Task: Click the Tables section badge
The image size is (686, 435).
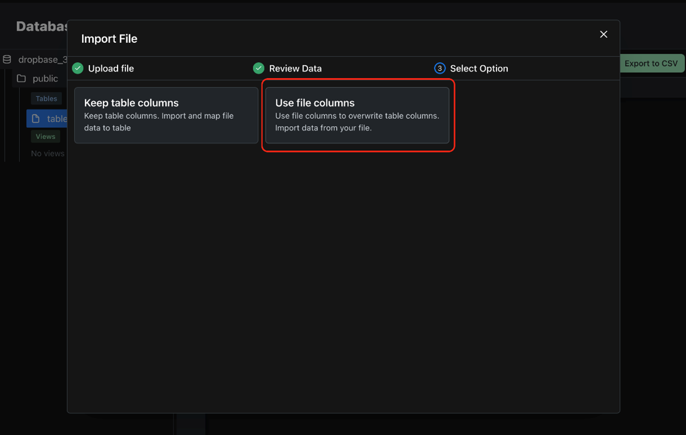Action: 46,98
